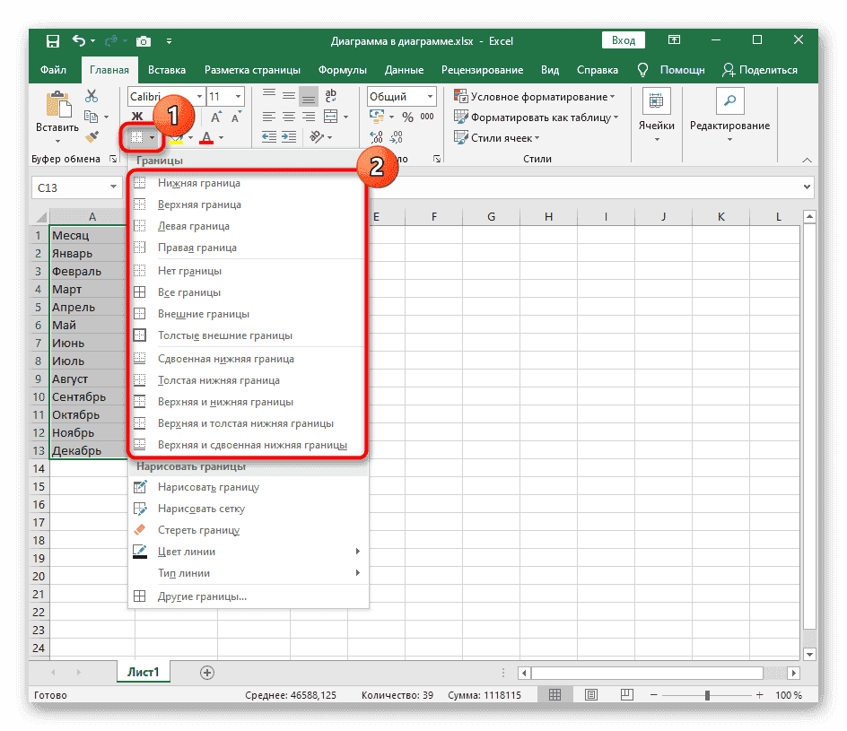Click the Increase Font Size icon
This screenshot has height=731, width=847.
click(x=216, y=117)
